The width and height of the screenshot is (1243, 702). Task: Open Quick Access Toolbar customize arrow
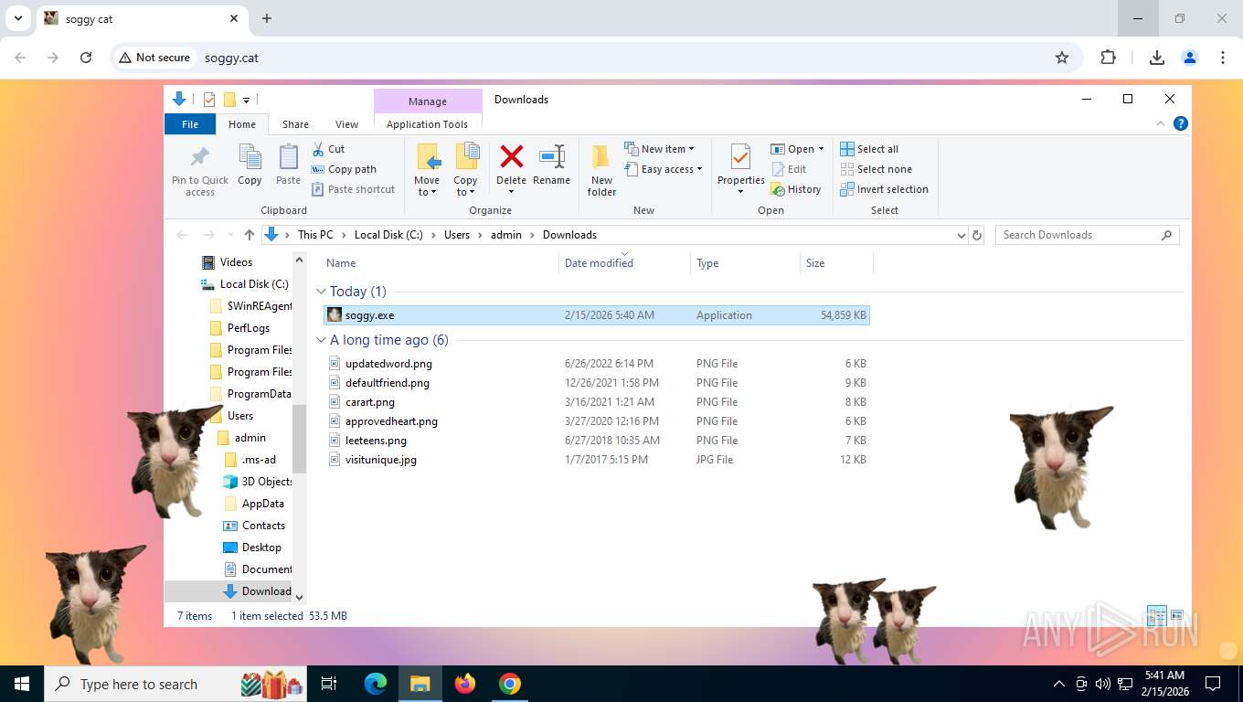[x=246, y=100]
